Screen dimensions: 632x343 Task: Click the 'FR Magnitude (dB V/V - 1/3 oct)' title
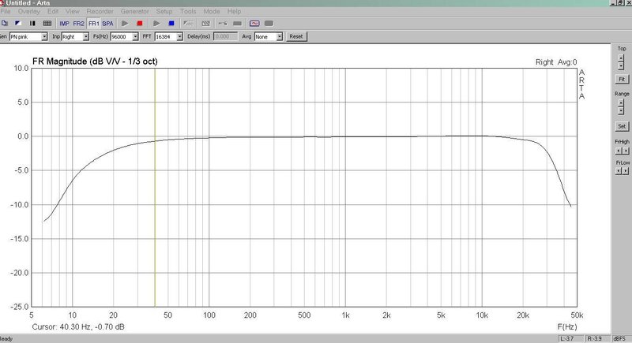[95, 62]
